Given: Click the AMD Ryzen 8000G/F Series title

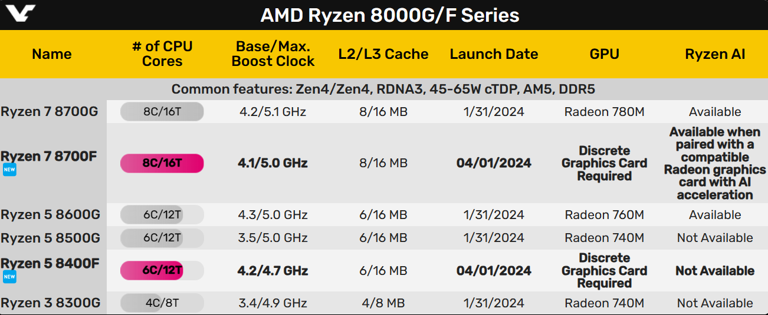Looking at the screenshot, I should (390, 15).
